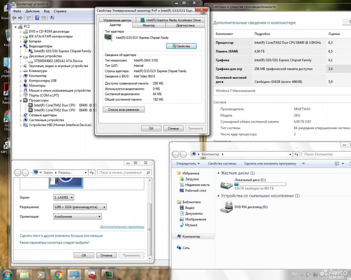Click OK in monitor properties dialog
The width and height of the screenshot is (351, 280).
151,128
